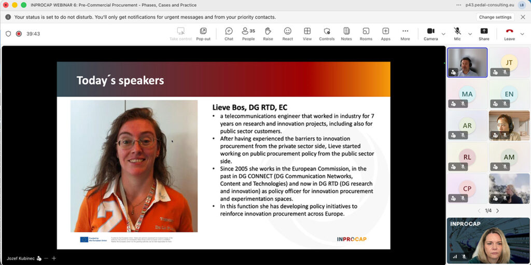531x265 pixels.
Task: Click the Share screen button
Action: [483, 34]
